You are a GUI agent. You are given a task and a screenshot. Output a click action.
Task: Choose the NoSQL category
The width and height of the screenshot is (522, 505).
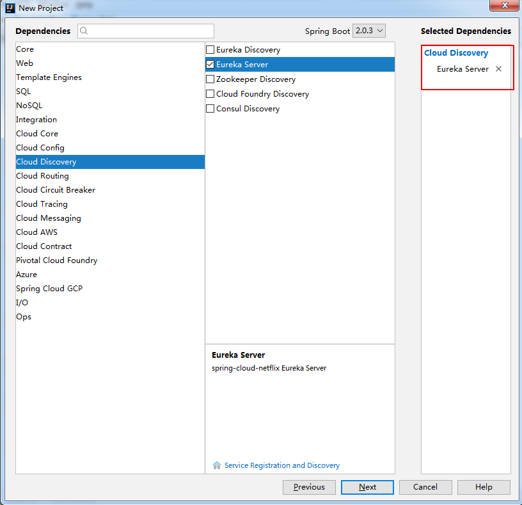point(110,106)
